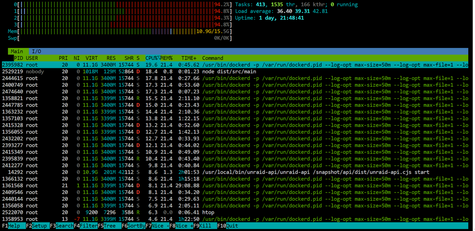Sort by the NI column header

(76, 58)
